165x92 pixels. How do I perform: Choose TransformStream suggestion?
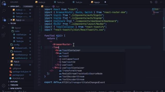tap(92, 71)
